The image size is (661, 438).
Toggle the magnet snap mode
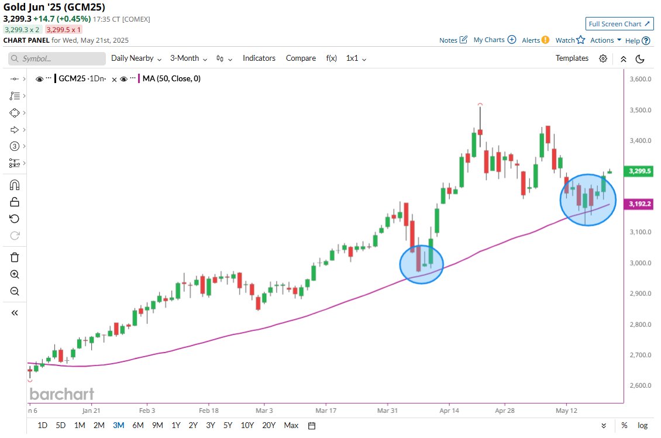15,185
